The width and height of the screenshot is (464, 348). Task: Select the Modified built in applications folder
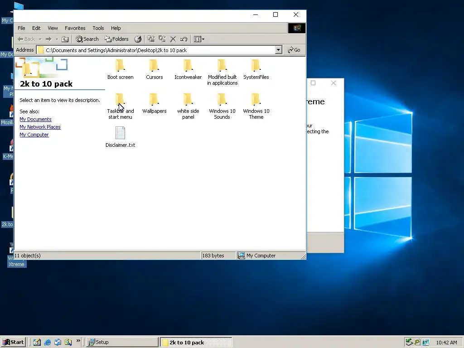tap(222, 72)
